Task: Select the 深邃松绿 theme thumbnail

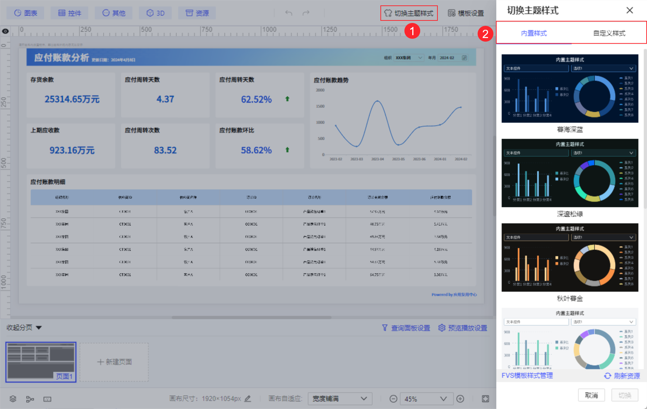Action: 570,173
